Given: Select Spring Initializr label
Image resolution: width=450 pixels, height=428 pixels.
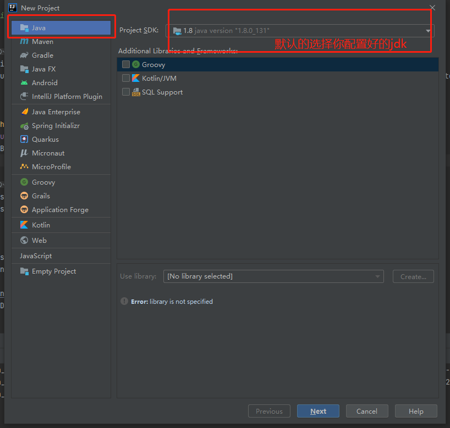Looking at the screenshot, I should point(56,126).
